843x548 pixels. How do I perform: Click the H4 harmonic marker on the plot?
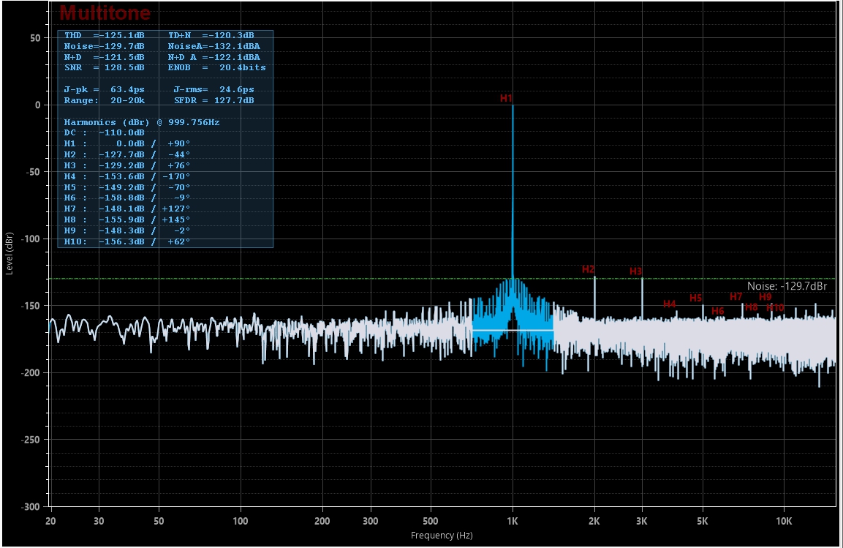(669, 304)
